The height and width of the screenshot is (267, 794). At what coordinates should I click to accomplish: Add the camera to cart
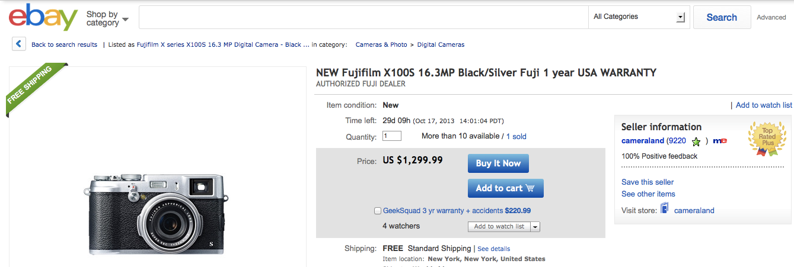tap(505, 188)
